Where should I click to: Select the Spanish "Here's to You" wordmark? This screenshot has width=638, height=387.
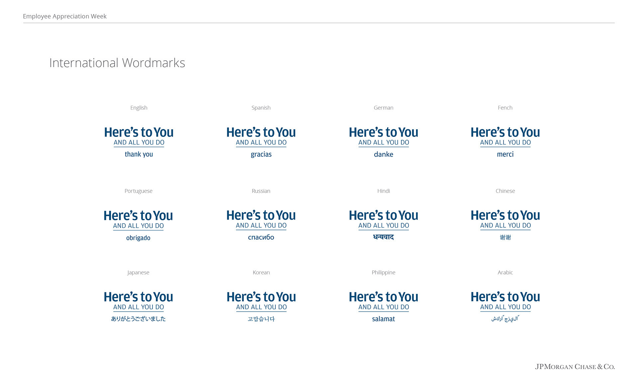[x=261, y=132]
